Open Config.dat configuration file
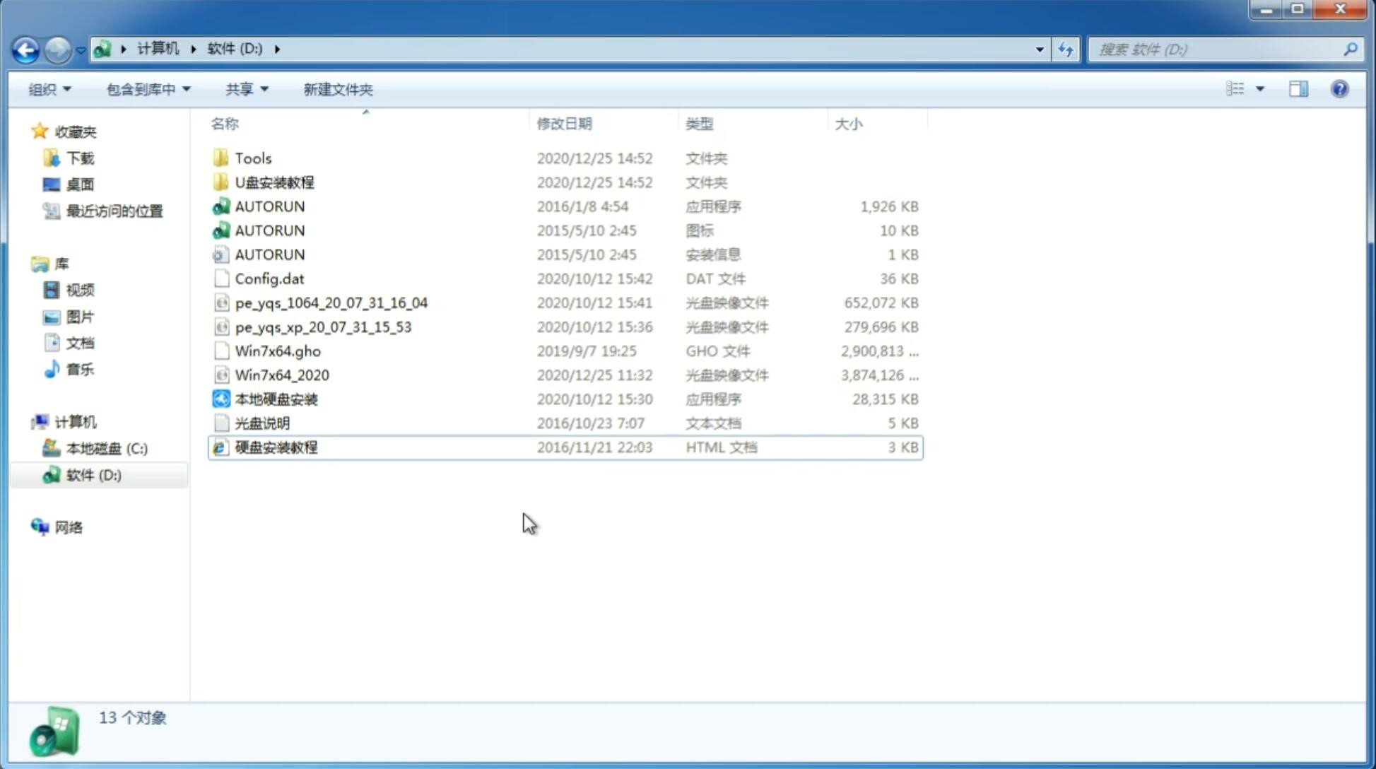1376x769 pixels. coord(269,278)
